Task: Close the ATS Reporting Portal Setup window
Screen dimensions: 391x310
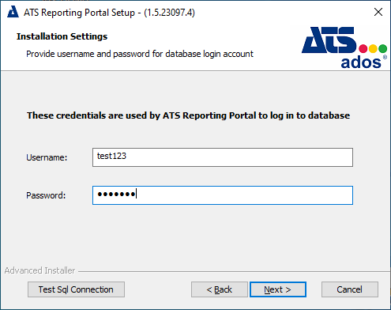Action: [x=378, y=12]
